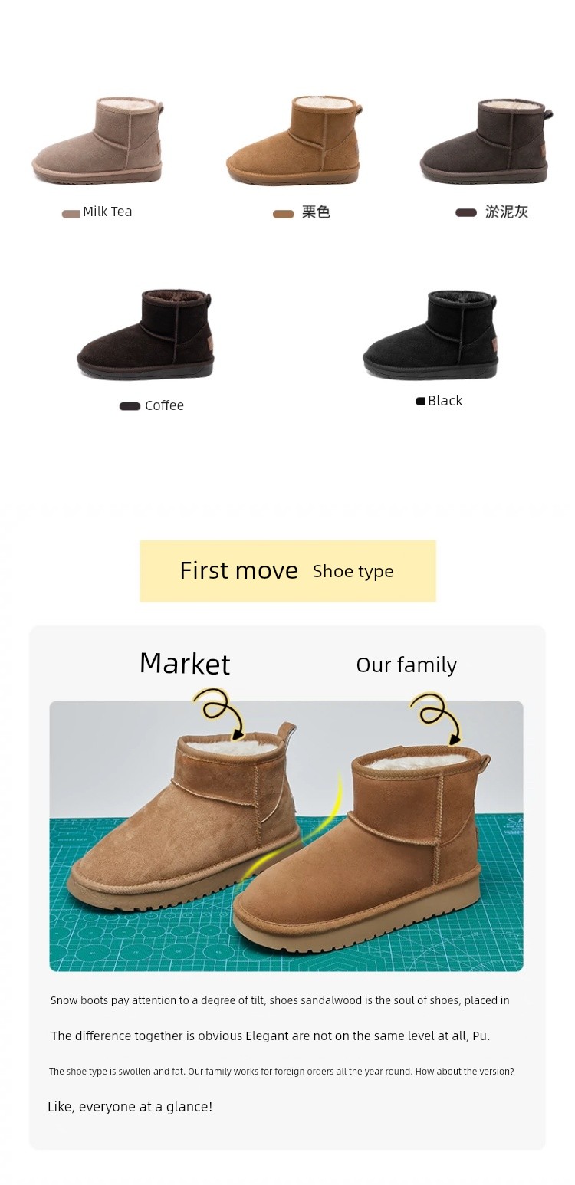Pick the Black color swatch

coord(420,401)
